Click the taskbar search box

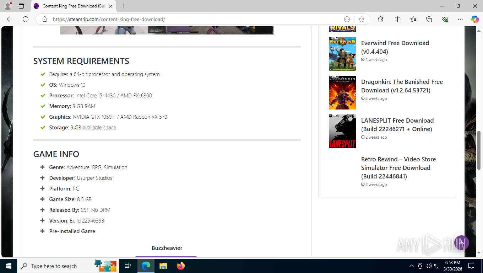click(x=69, y=266)
